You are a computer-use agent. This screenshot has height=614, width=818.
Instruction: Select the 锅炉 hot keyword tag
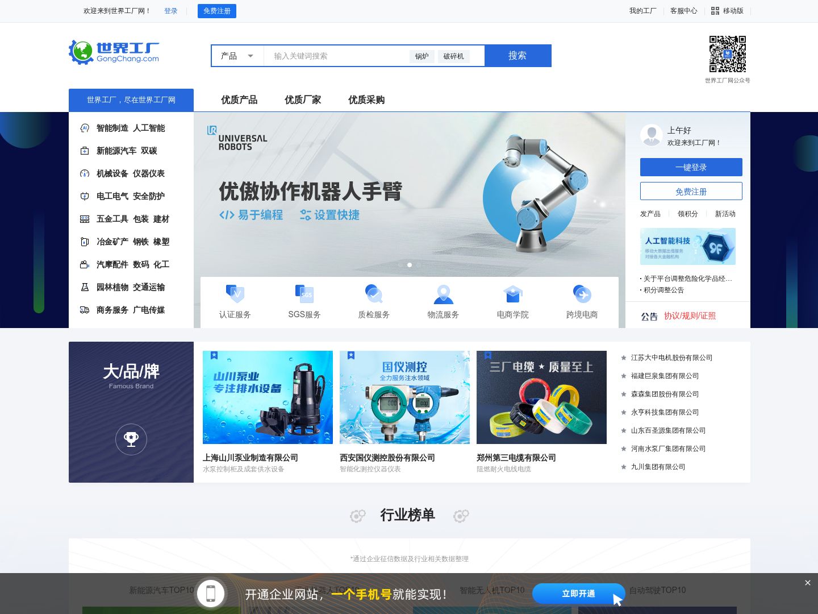pyautogui.click(x=422, y=56)
